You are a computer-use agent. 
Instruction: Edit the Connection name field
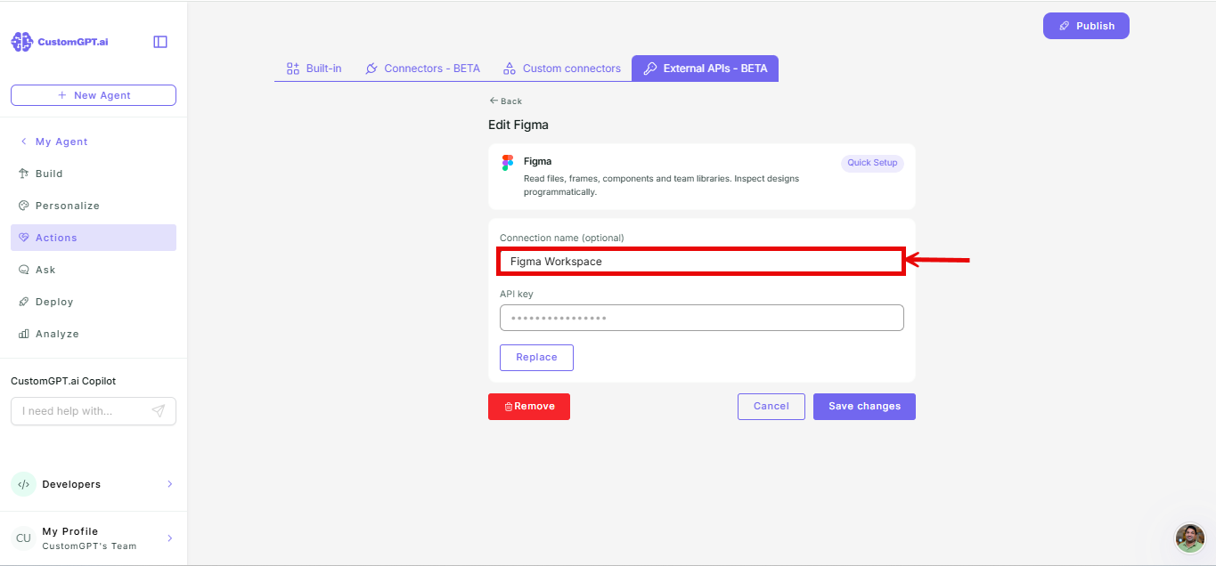click(x=701, y=262)
